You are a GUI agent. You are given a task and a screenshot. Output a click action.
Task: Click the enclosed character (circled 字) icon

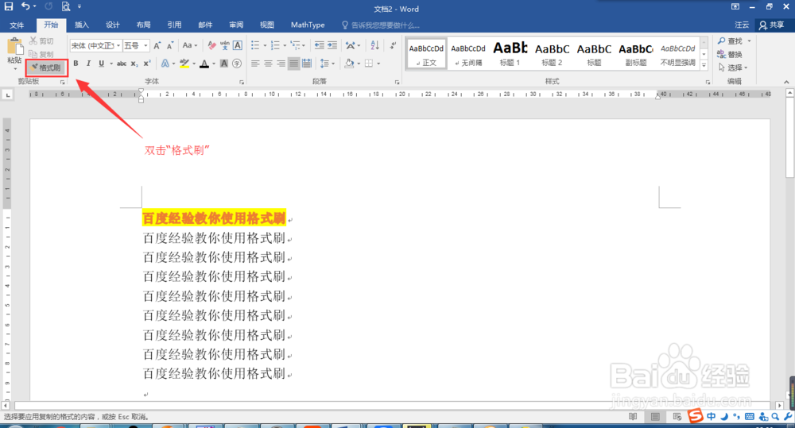click(236, 64)
